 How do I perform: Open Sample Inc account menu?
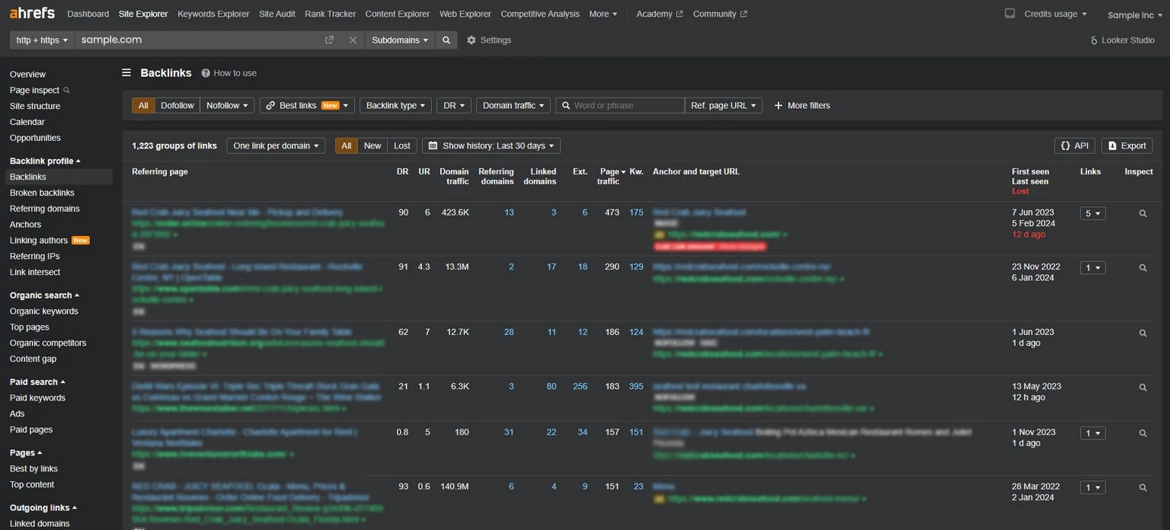pos(1135,14)
